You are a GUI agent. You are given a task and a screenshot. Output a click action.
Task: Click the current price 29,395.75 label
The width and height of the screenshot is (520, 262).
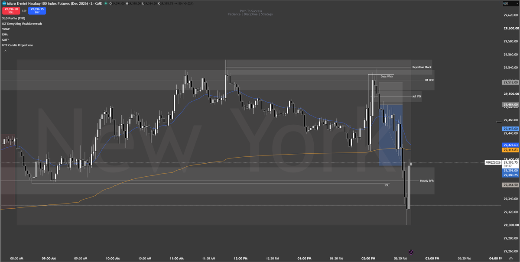510,163
